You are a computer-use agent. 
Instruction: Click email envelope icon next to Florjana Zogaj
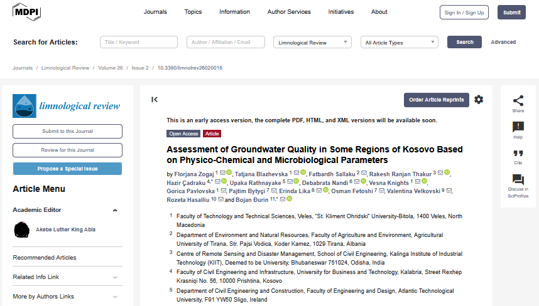click(x=224, y=172)
